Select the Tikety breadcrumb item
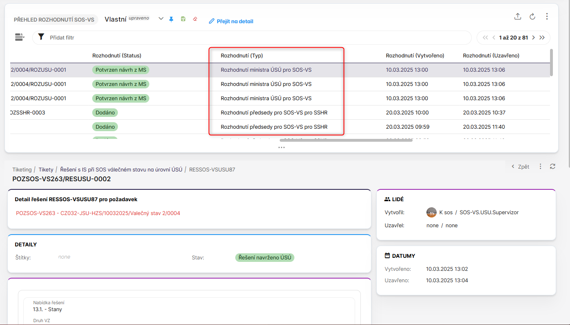Image resolution: width=570 pixels, height=325 pixels. click(46, 169)
